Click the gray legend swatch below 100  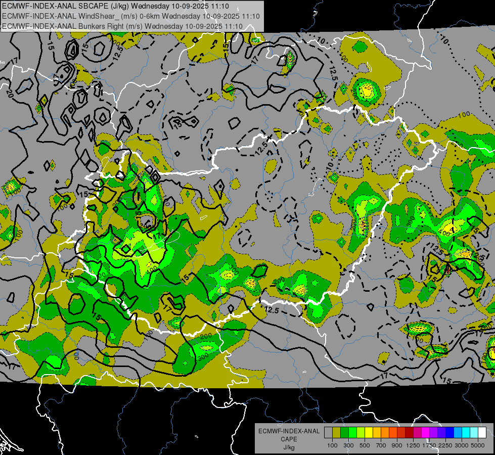pyautogui.click(x=328, y=433)
